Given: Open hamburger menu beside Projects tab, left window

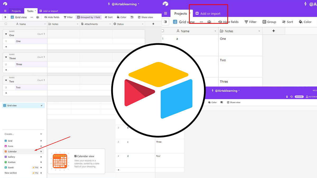Looking at the screenshot, I should pos(5,11).
